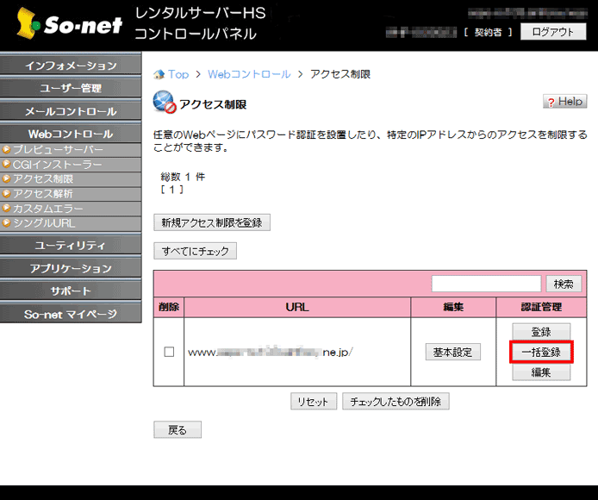Open アクセス解析 from the sidebar

pos(43,194)
